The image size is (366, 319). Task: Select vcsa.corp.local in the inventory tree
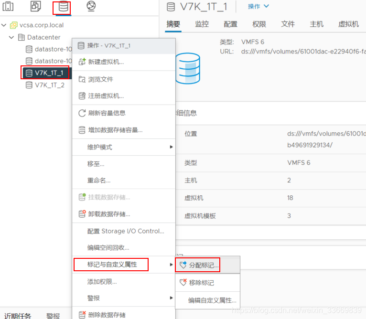point(41,25)
